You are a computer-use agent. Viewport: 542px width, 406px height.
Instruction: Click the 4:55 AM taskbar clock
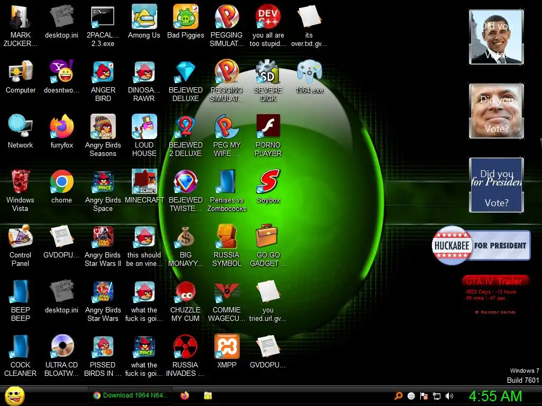pos(495,396)
